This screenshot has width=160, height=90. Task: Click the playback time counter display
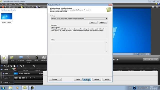151,59
